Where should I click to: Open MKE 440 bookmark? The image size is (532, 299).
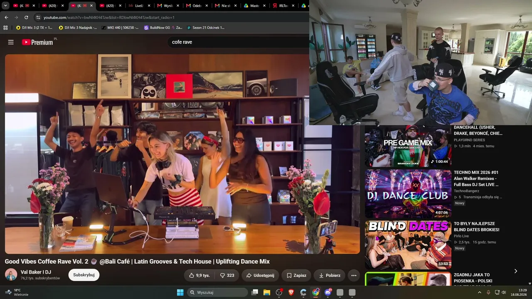click(x=120, y=28)
